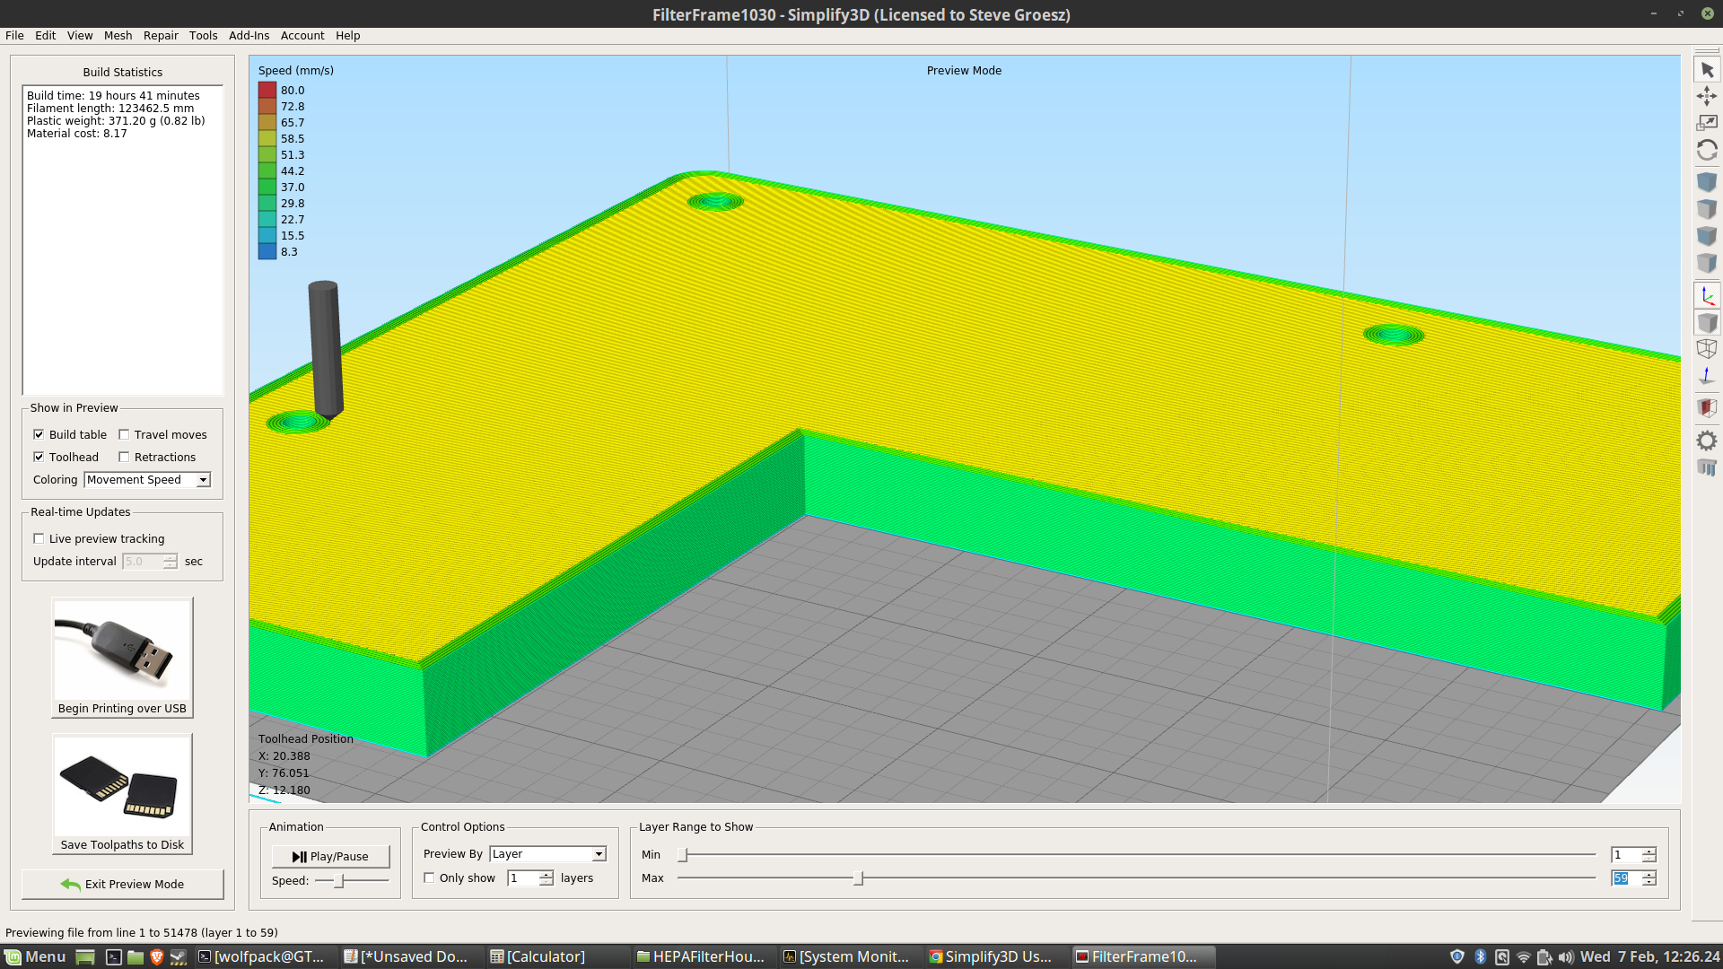
Task: Open the cross section view icon
Action: point(1707,408)
